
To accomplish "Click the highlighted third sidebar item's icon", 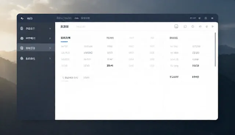I will click(22, 48).
